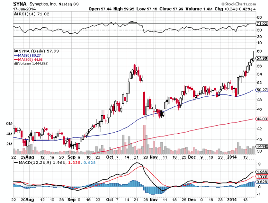Click the black 1.966 MACD legend value

point(59,163)
